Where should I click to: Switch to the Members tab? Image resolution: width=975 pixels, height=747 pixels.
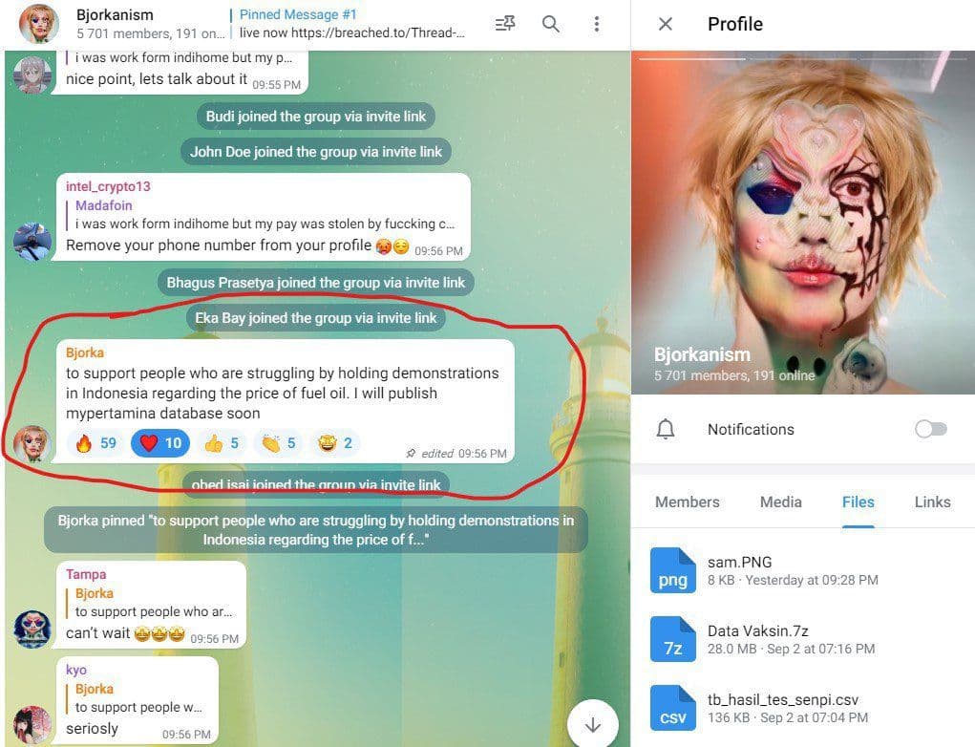pos(687,502)
